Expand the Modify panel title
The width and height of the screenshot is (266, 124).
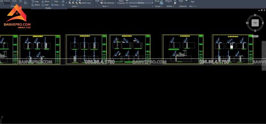coord(48,8)
